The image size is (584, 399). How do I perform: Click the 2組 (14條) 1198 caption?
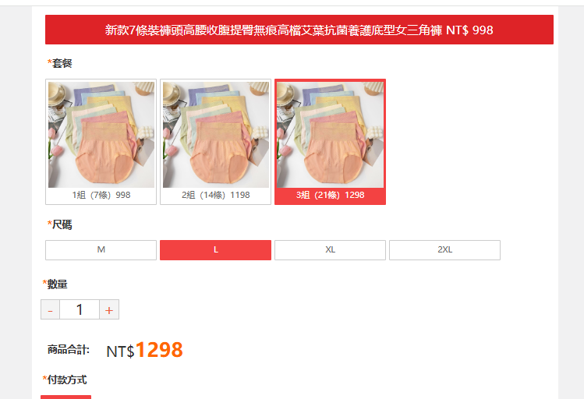point(216,195)
